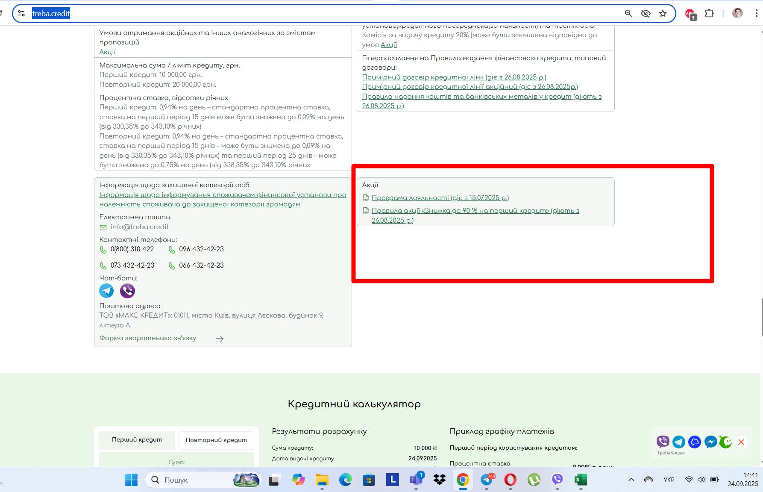Open Excel from the taskbar
This screenshot has width=763, height=492.
(580, 480)
